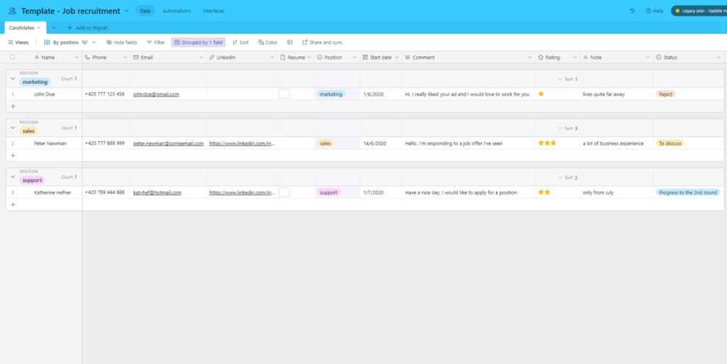Click the Status column header
This screenshot has width=727, height=364.
pos(689,57)
